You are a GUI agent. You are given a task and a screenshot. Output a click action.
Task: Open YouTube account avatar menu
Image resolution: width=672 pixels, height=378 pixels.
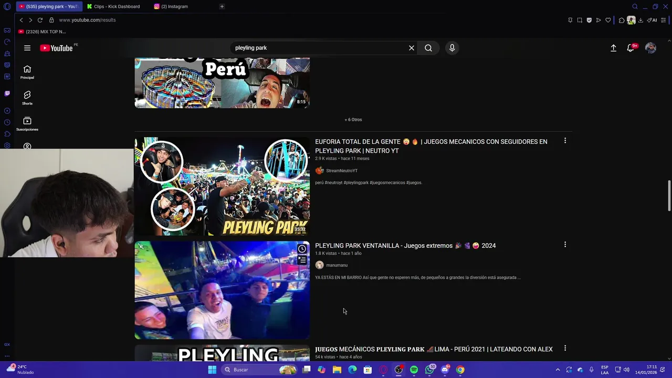point(650,48)
